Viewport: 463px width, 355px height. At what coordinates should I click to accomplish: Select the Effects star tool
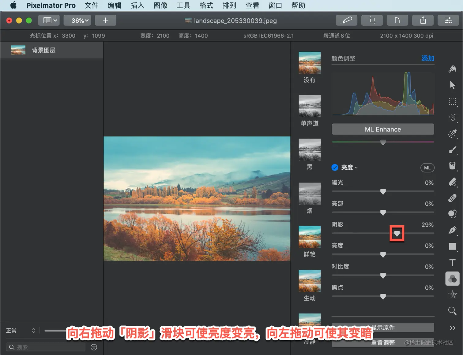[x=452, y=295]
